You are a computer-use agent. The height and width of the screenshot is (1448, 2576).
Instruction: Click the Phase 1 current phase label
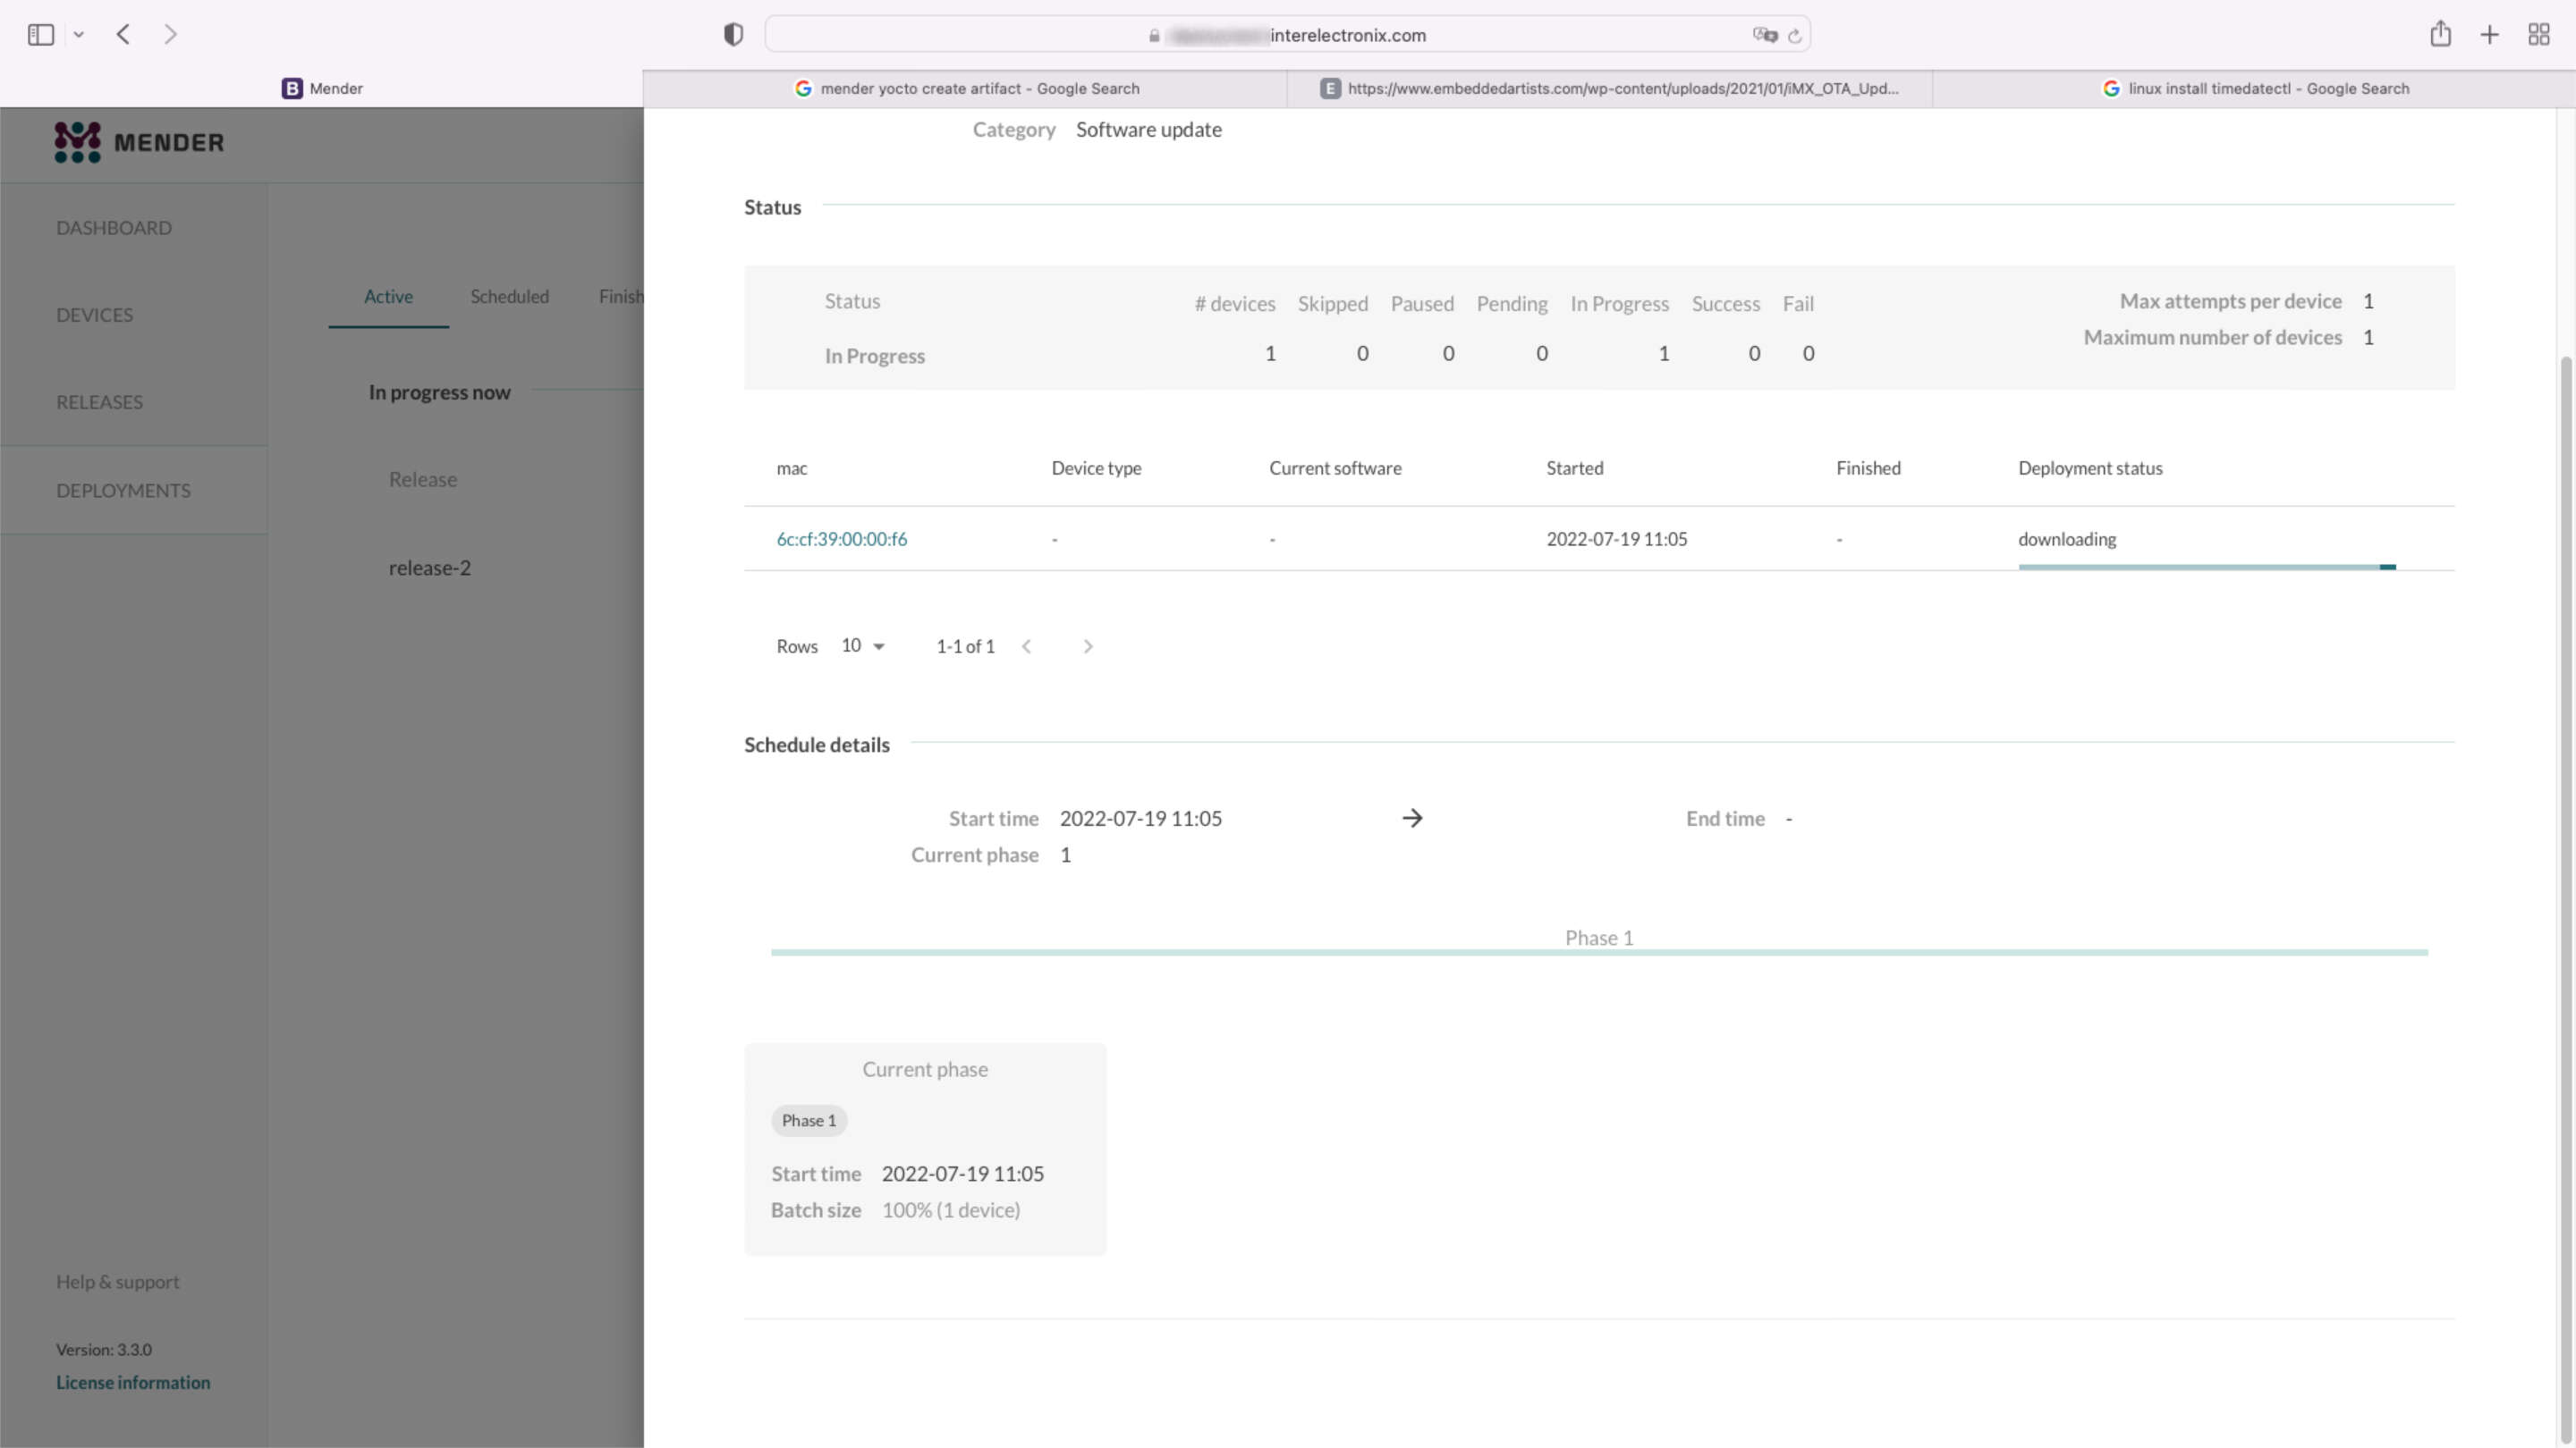pyautogui.click(x=807, y=1119)
